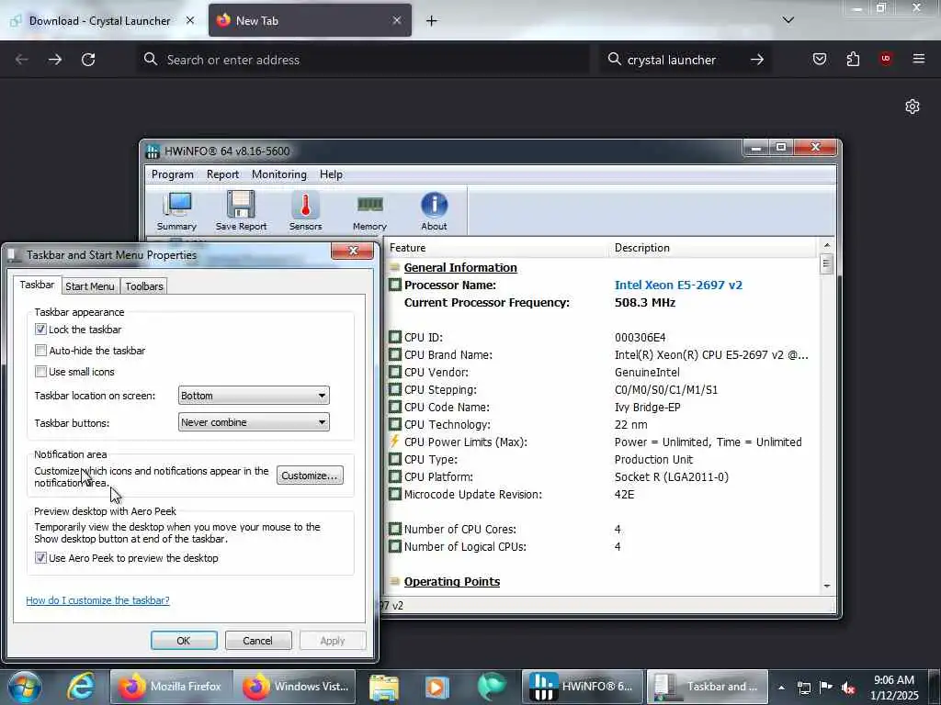This screenshot has height=705, width=941.
Task: Click the Save Report floppy icon
Action: tap(241, 211)
